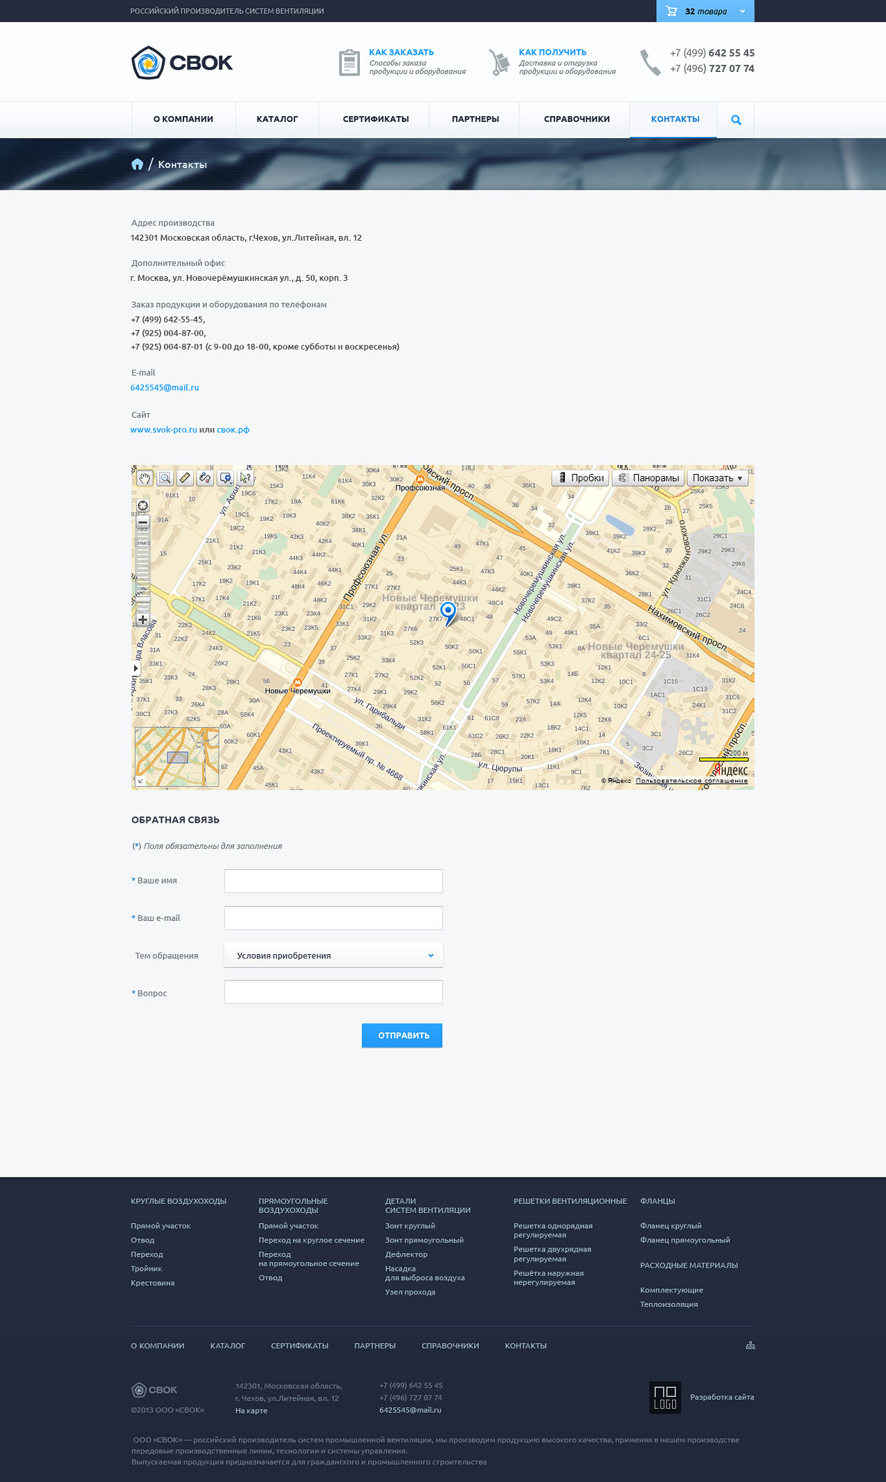This screenshot has height=1482, width=886.
Task: Click the 6425545@mail.ru email link
Action: [165, 387]
